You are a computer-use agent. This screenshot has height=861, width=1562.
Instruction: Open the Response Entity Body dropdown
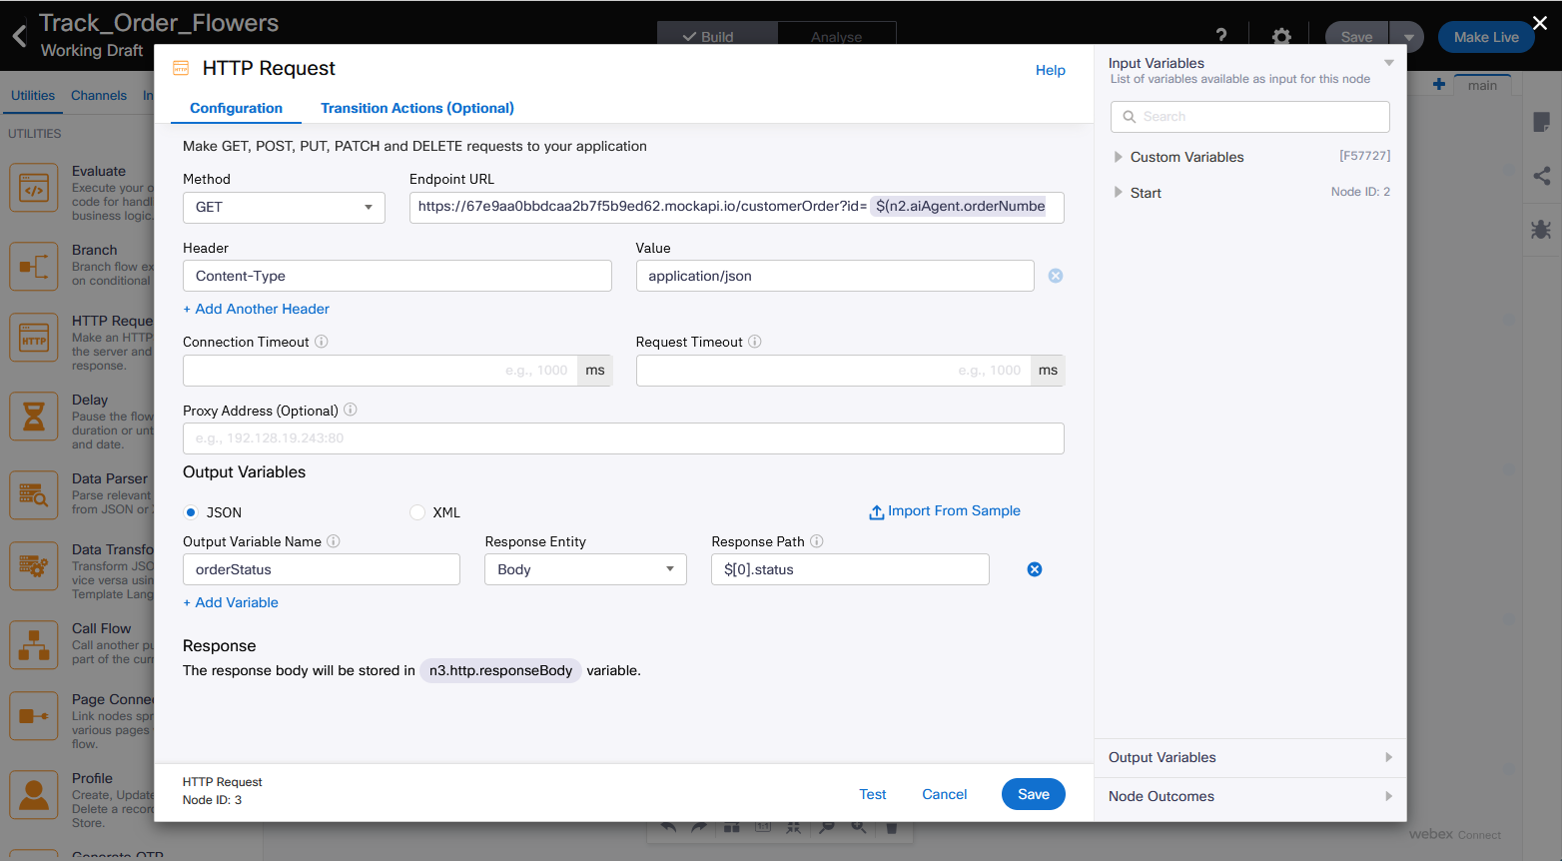[x=585, y=569]
